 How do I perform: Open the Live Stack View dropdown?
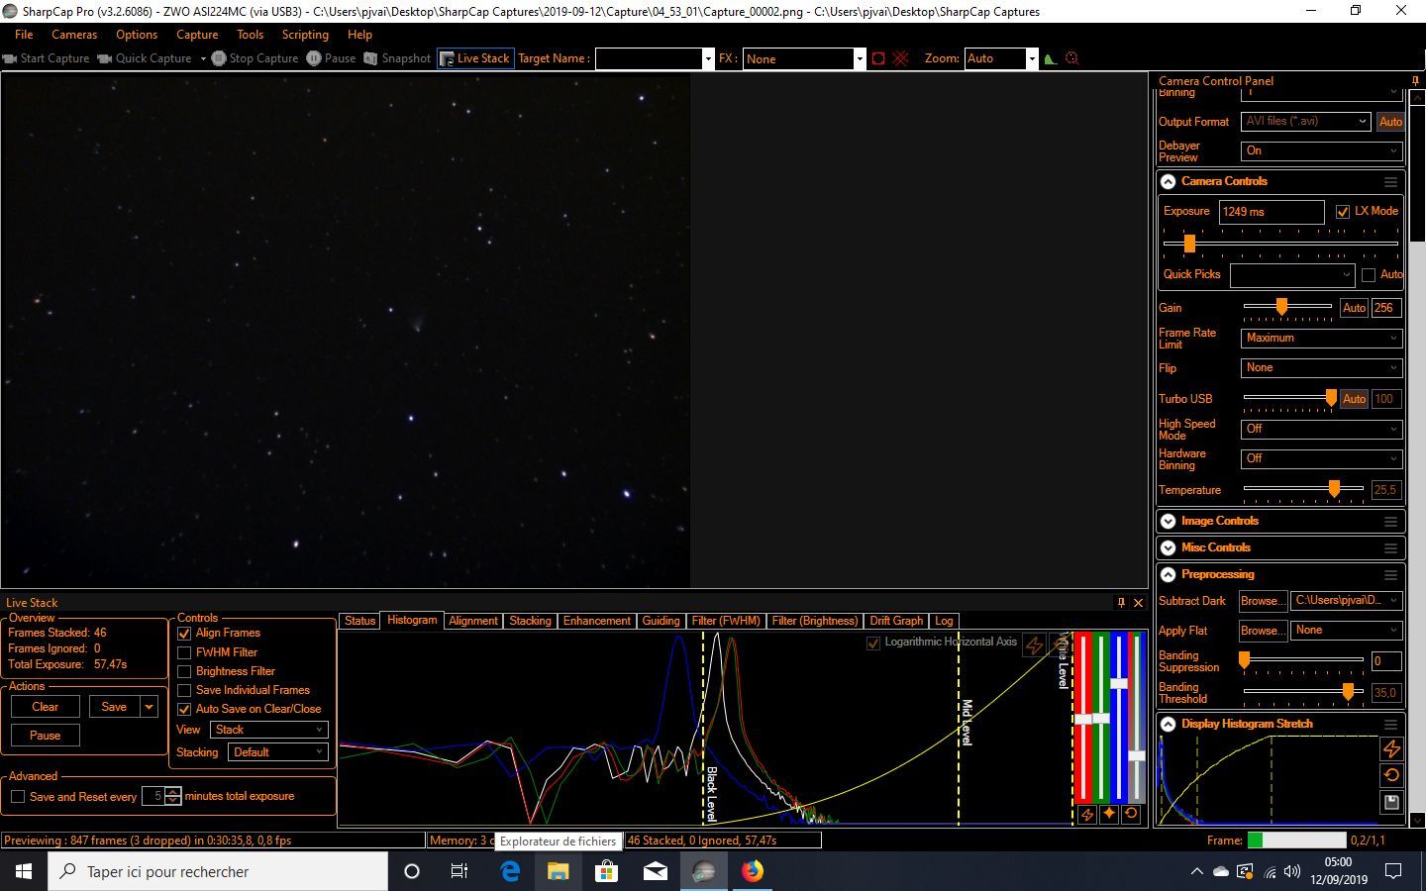[268, 730]
